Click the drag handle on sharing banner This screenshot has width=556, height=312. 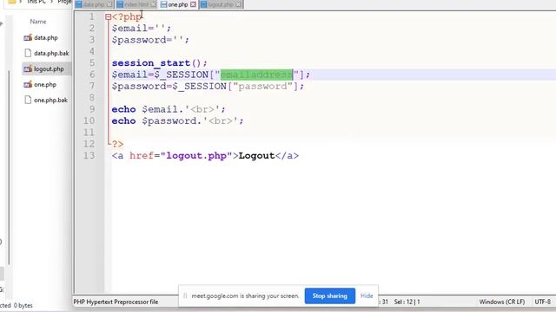185,296
